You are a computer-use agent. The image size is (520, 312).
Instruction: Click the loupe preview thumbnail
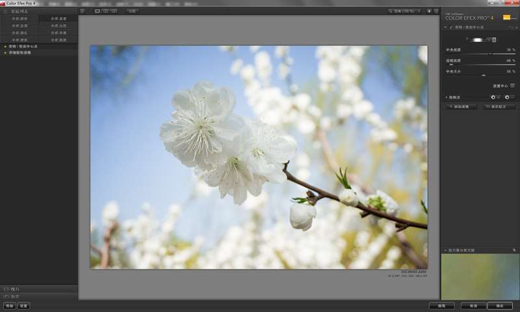coord(480,276)
